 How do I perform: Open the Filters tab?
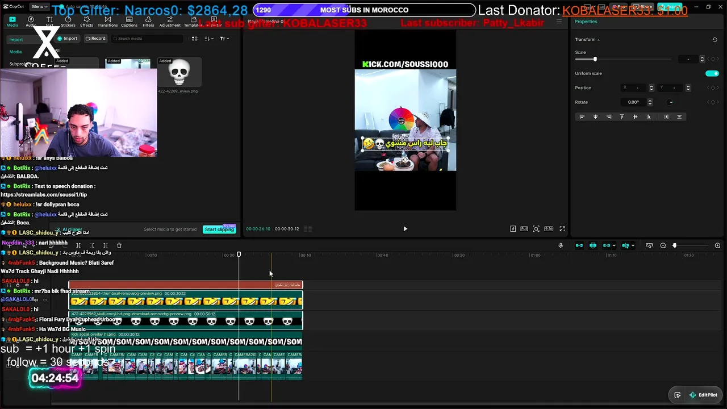tap(148, 22)
